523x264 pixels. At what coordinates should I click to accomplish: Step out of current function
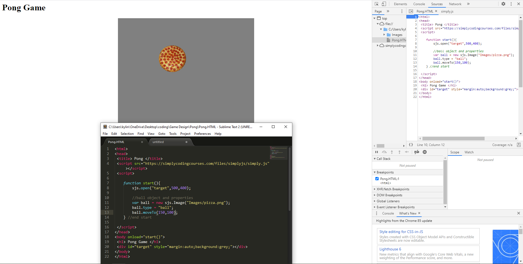point(399,152)
